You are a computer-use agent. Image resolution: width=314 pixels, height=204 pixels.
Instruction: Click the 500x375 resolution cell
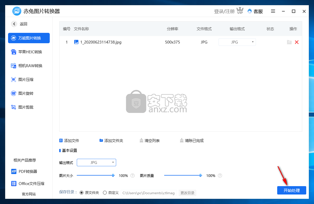pyautogui.click(x=173, y=42)
